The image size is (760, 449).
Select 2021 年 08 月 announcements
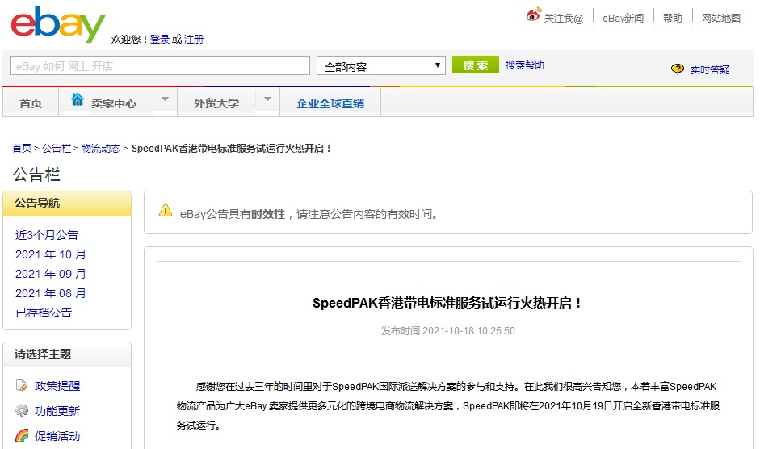click(50, 293)
